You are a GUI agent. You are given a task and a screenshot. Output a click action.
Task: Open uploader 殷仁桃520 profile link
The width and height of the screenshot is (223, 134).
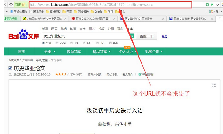pyautogui.click(x=20, y=74)
